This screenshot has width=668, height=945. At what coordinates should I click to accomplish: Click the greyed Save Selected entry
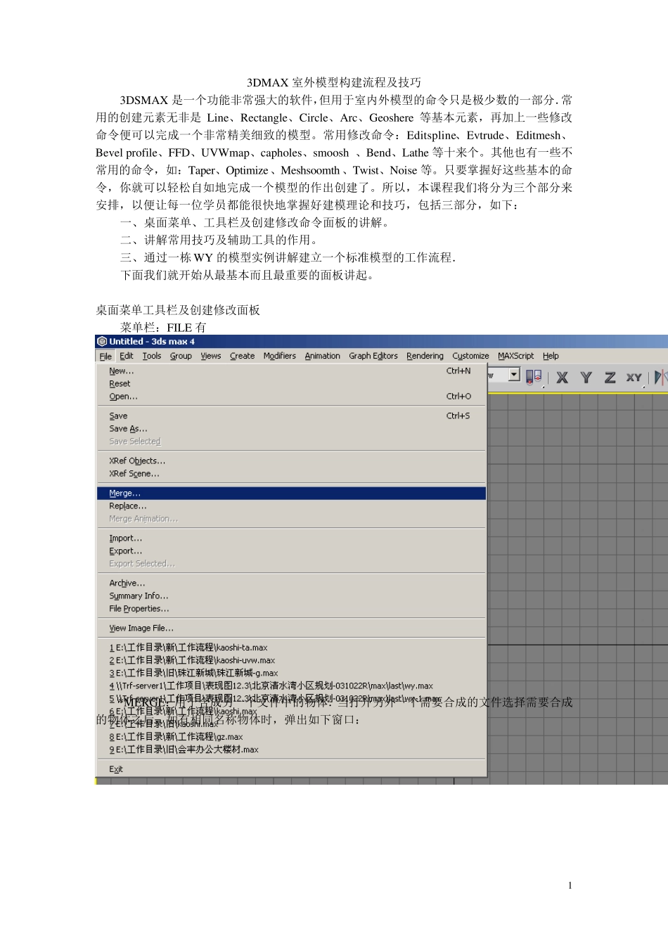pos(291,442)
